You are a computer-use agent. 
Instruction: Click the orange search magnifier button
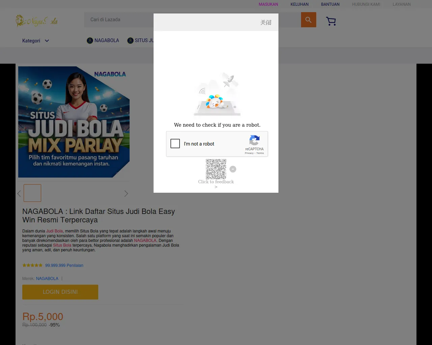(x=308, y=20)
